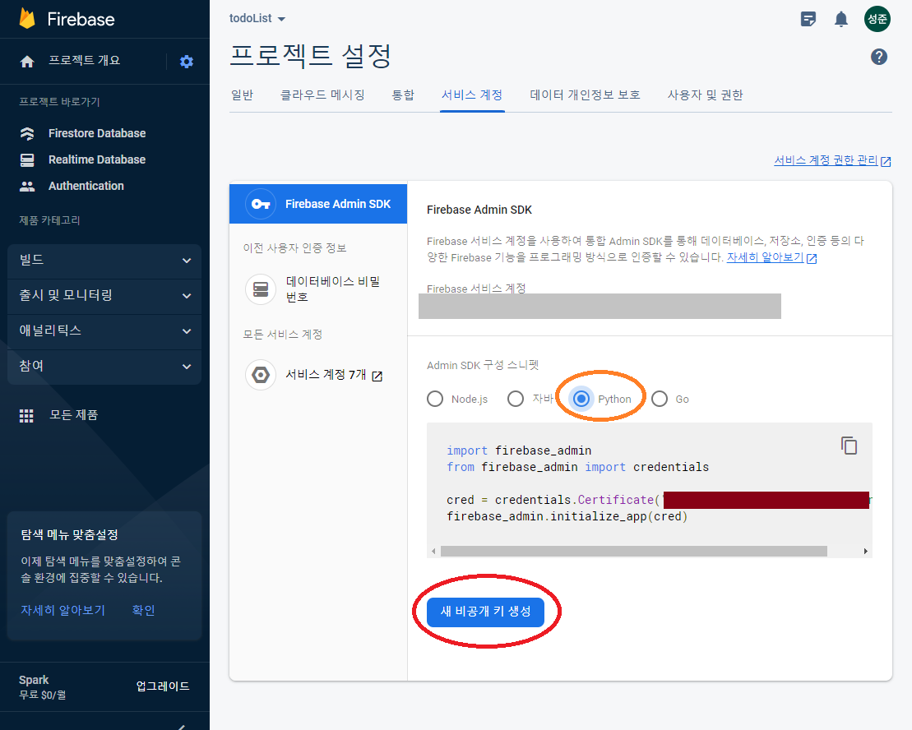Click the 새 비공개 키 생성 button
The height and width of the screenshot is (730, 912).
point(486,612)
